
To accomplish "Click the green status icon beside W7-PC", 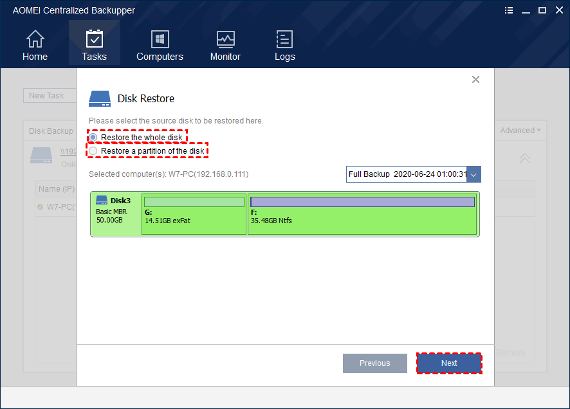I will [x=41, y=206].
